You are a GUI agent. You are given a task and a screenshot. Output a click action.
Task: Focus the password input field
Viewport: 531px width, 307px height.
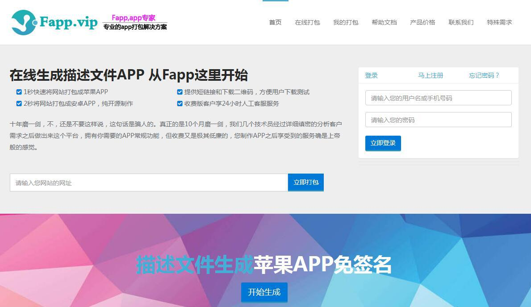pos(438,120)
